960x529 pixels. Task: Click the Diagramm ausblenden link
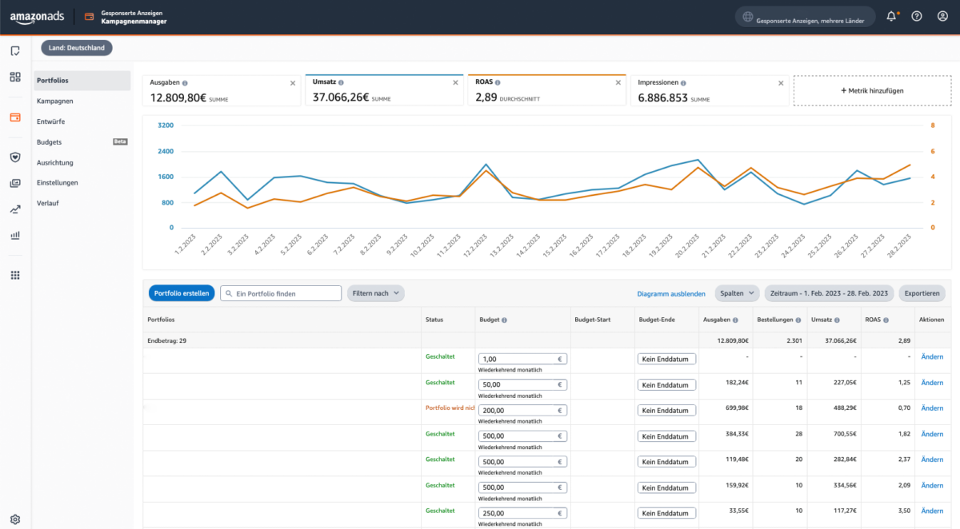tap(671, 294)
